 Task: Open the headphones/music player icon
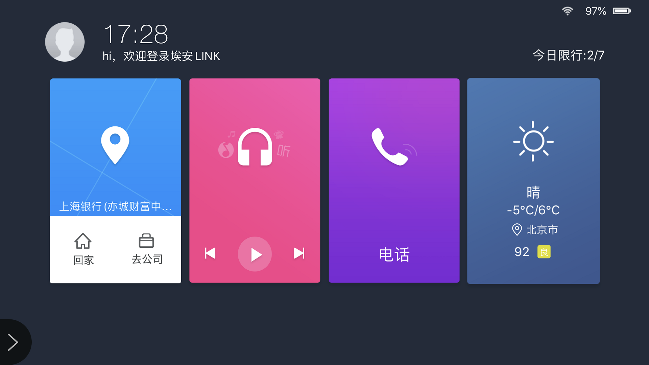[x=254, y=147]
